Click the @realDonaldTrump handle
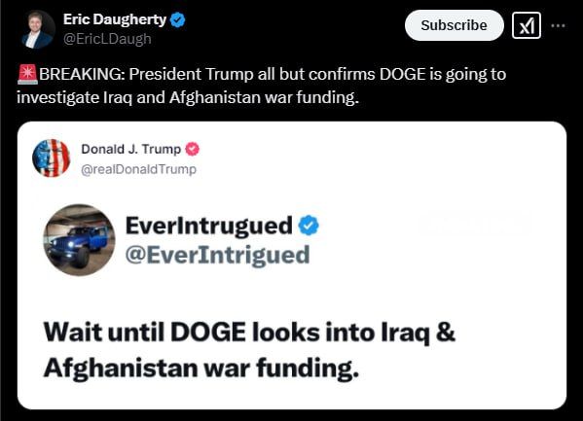The width and height of the screenshot is (583, 421). pyautogui.click(x=138, y=169)
